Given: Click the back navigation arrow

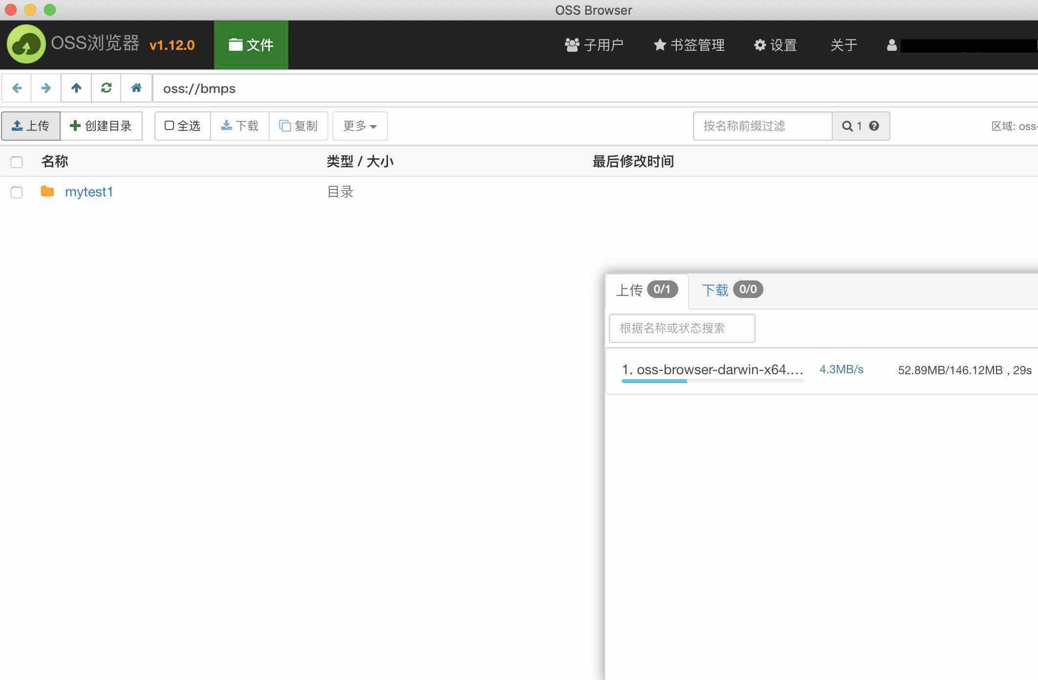Looking at the screenshot, I should 17,88.
